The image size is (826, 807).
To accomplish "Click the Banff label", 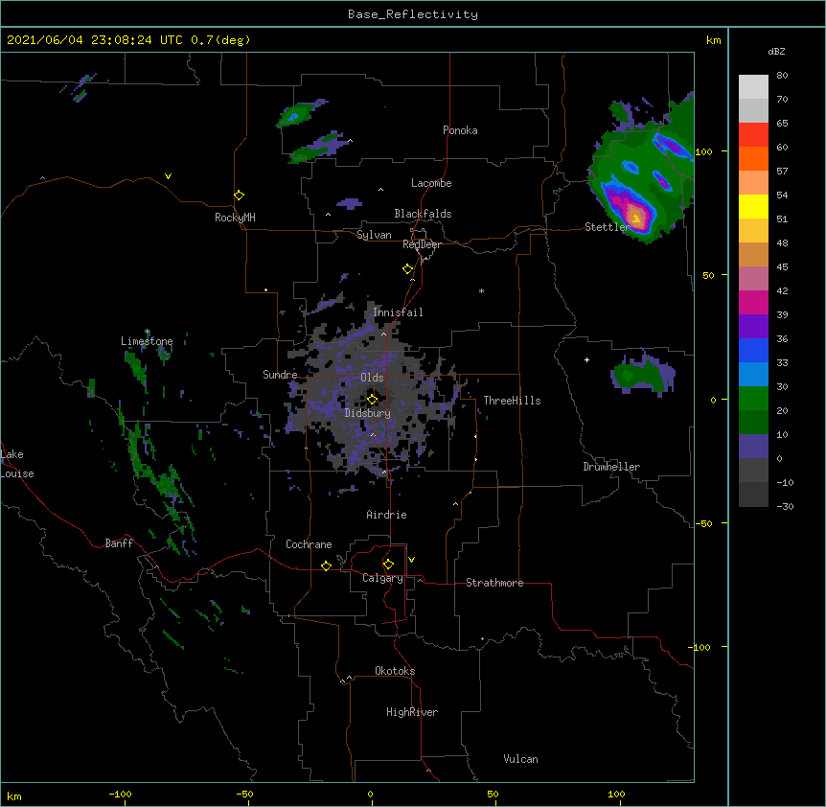I will [x=119, y=543].
